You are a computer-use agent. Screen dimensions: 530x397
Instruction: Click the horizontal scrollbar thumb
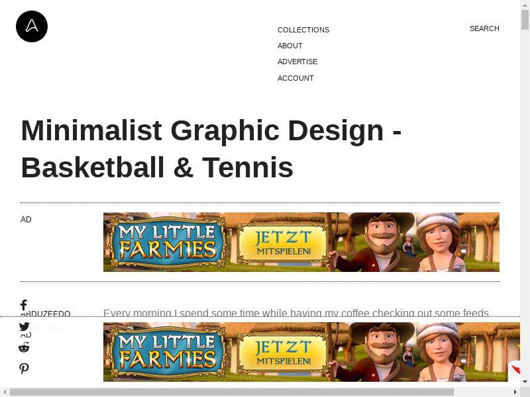coord(231,392)
